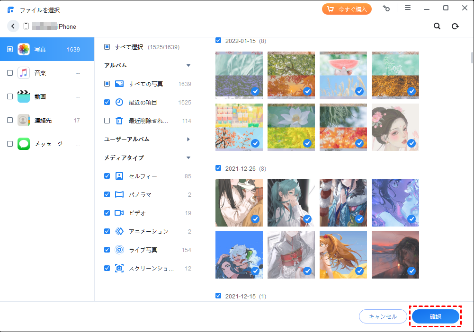Select the 動画 category in sidebar
The width and height of the screenshot is (474, 332).
(47, 96)
